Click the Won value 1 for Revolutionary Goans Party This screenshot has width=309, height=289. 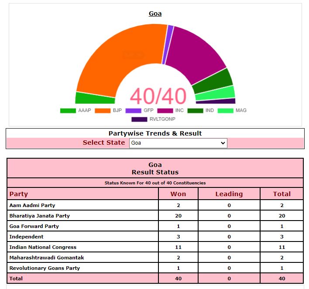pyautogui.click(x=179, y=268)
